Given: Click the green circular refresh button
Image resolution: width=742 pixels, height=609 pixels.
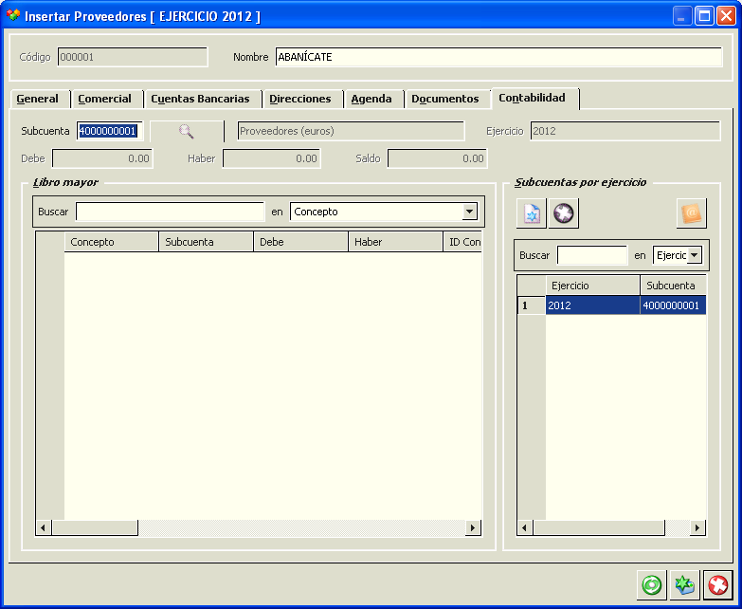Looking at the screenshot, I should [652, 585].
